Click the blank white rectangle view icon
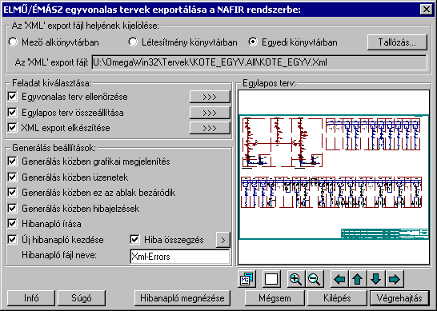Viewport: 437px width, 311px height. (x=271, y=279)
